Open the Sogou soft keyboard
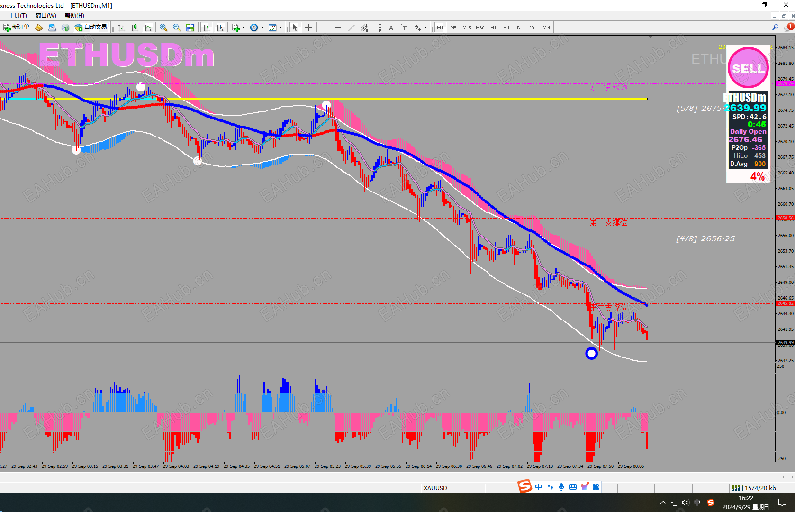 573,487
